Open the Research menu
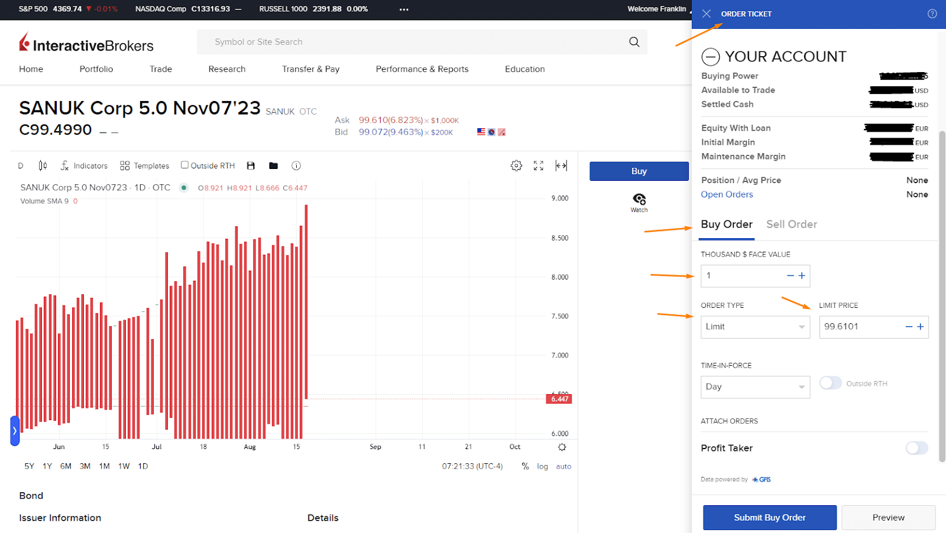Viewport: 946px width, 533px height. point(227,69)
